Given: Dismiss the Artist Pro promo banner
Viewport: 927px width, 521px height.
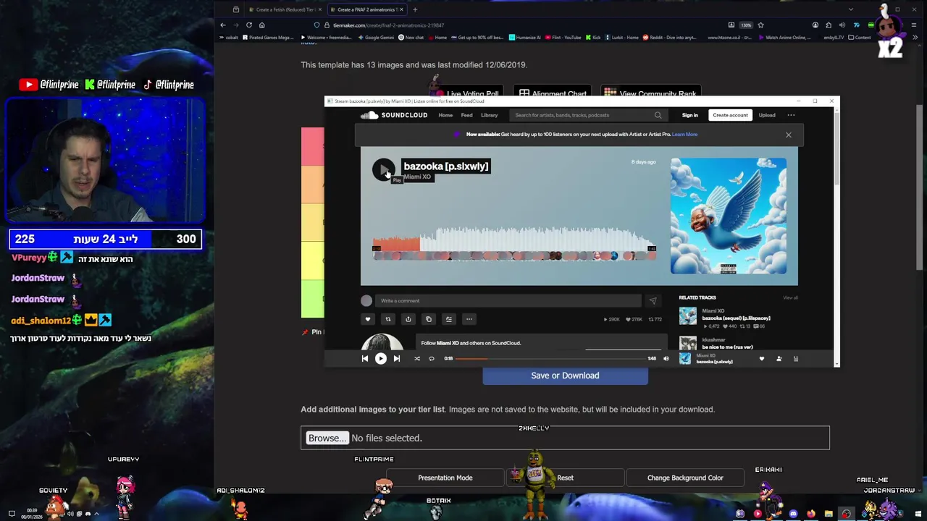Looking at the screenshot, I should (x=789, y=135).
